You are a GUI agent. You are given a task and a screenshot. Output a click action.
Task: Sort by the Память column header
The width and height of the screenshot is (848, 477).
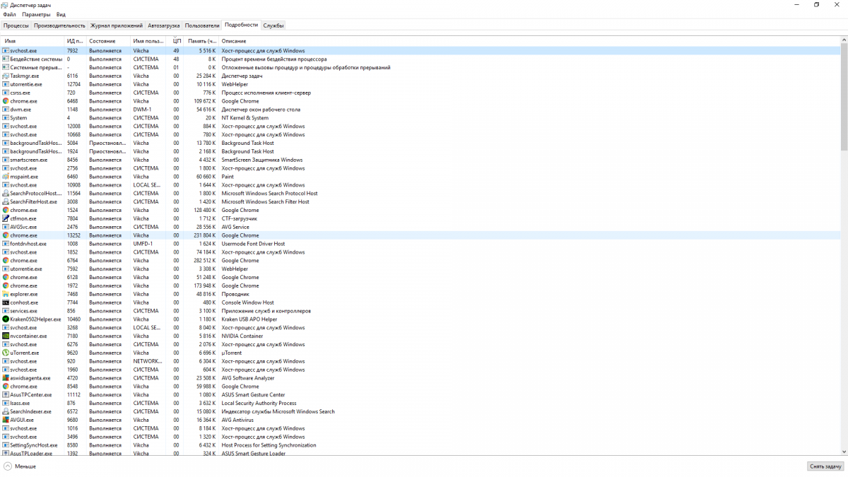click(x=201, y=41)
